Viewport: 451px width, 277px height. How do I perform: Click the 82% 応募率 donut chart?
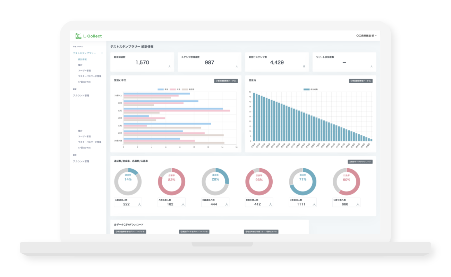click(x=172, y=182)
